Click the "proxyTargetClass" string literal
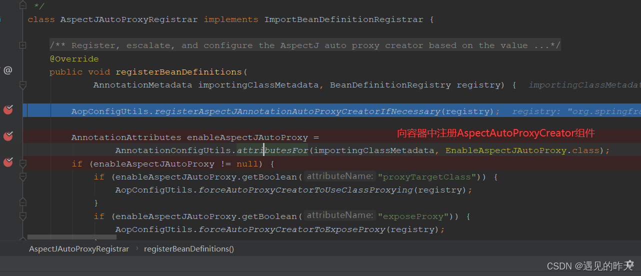The image size is (641, 276). [x=426, y=177]
